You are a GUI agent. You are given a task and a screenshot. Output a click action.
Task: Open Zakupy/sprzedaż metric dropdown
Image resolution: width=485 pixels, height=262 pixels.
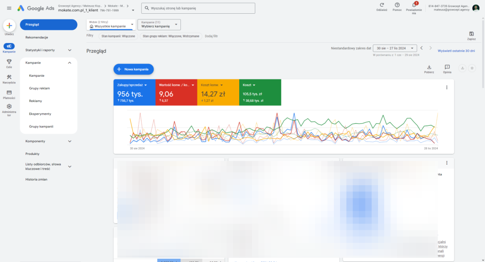pyautogui.click(x=133, y=85)
